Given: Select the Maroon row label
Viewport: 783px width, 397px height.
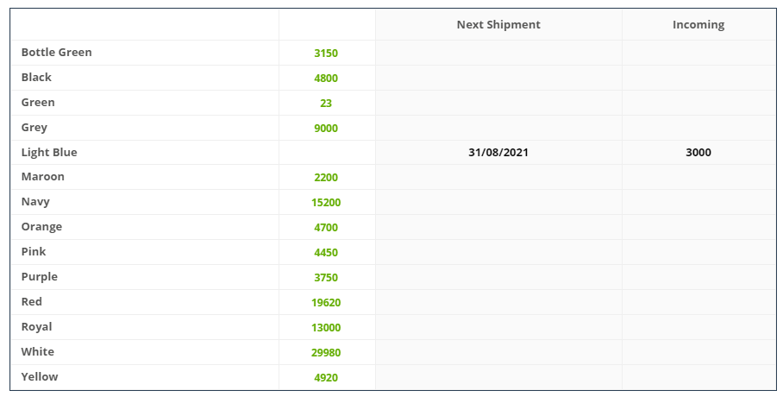Looking at the screenshot, I should 42,177.
